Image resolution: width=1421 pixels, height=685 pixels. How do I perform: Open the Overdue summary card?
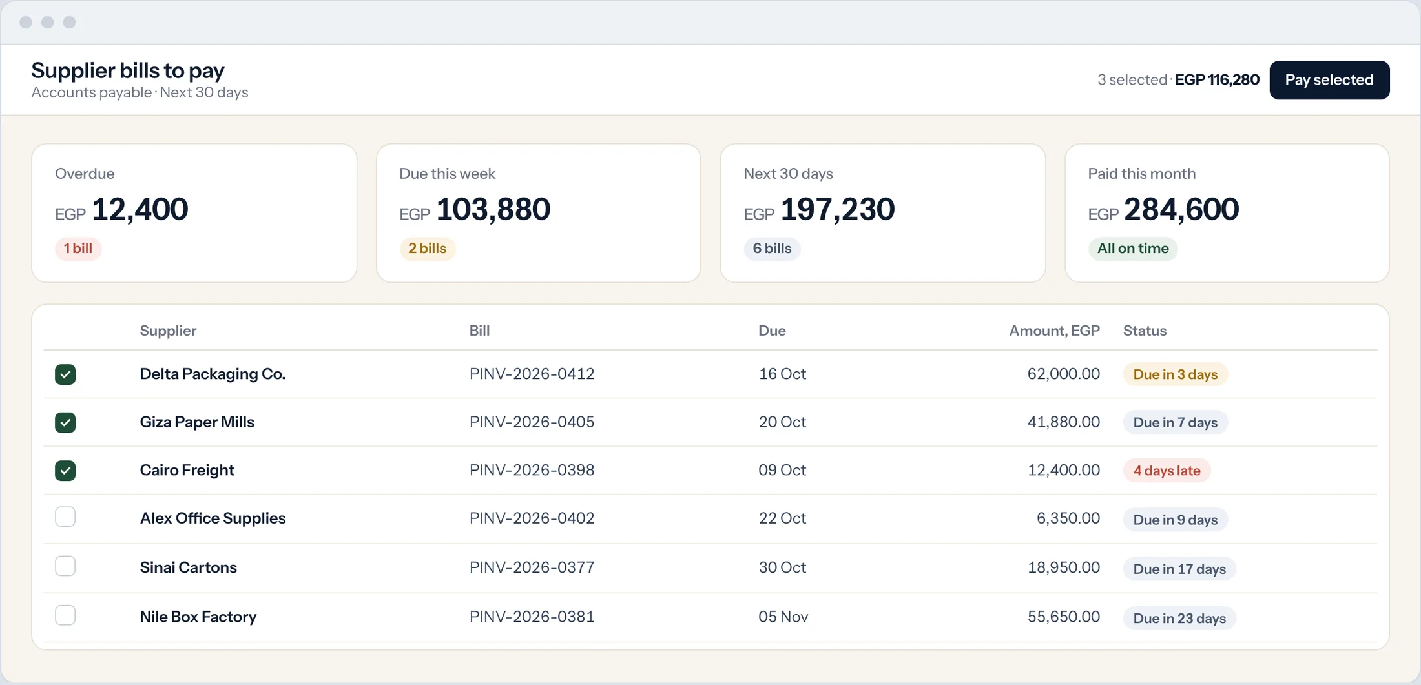click(194, 213)
